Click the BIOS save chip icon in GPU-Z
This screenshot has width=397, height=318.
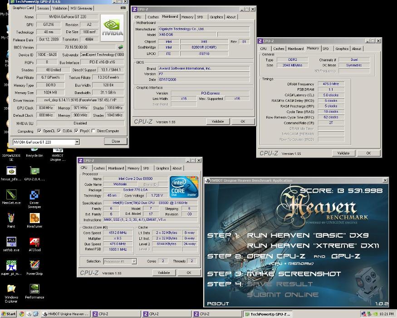point(121,47)
